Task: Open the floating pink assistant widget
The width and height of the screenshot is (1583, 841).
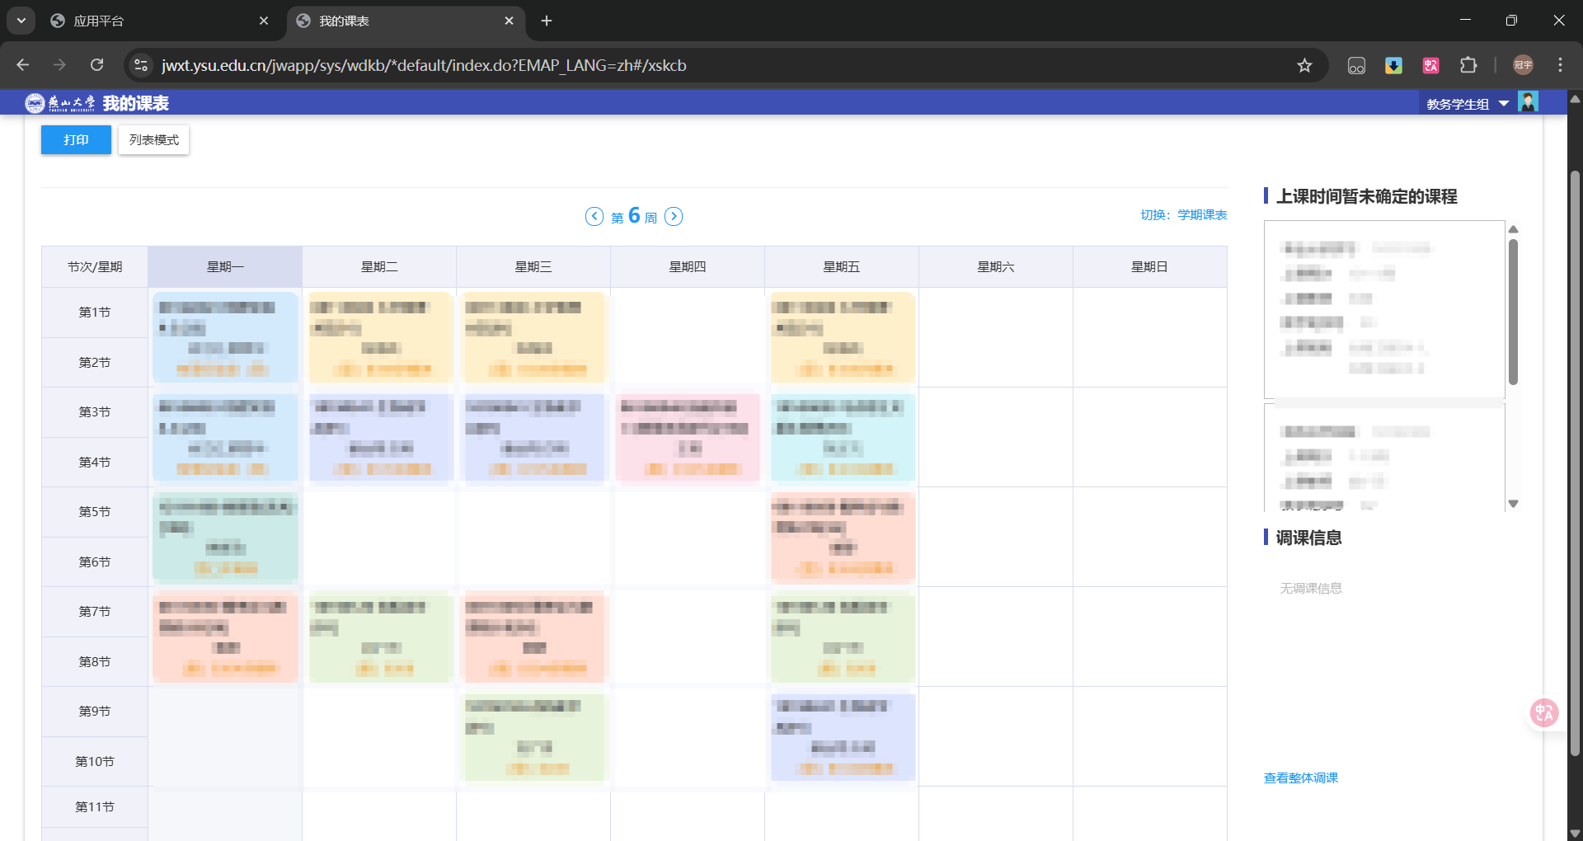Action: [1543, 712]
